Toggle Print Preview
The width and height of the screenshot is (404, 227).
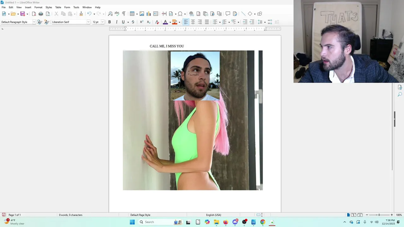(x=48, y=14)
